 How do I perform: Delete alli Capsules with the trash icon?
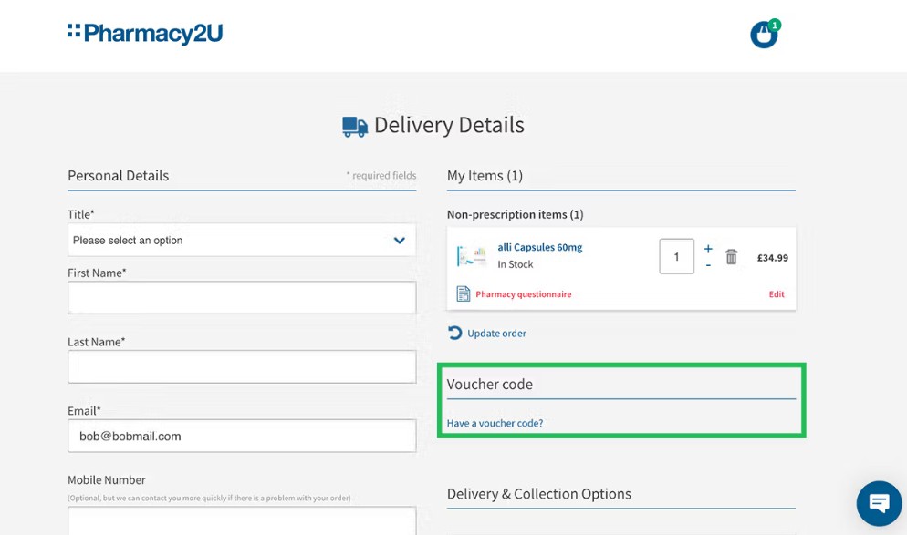click(731, 257)
